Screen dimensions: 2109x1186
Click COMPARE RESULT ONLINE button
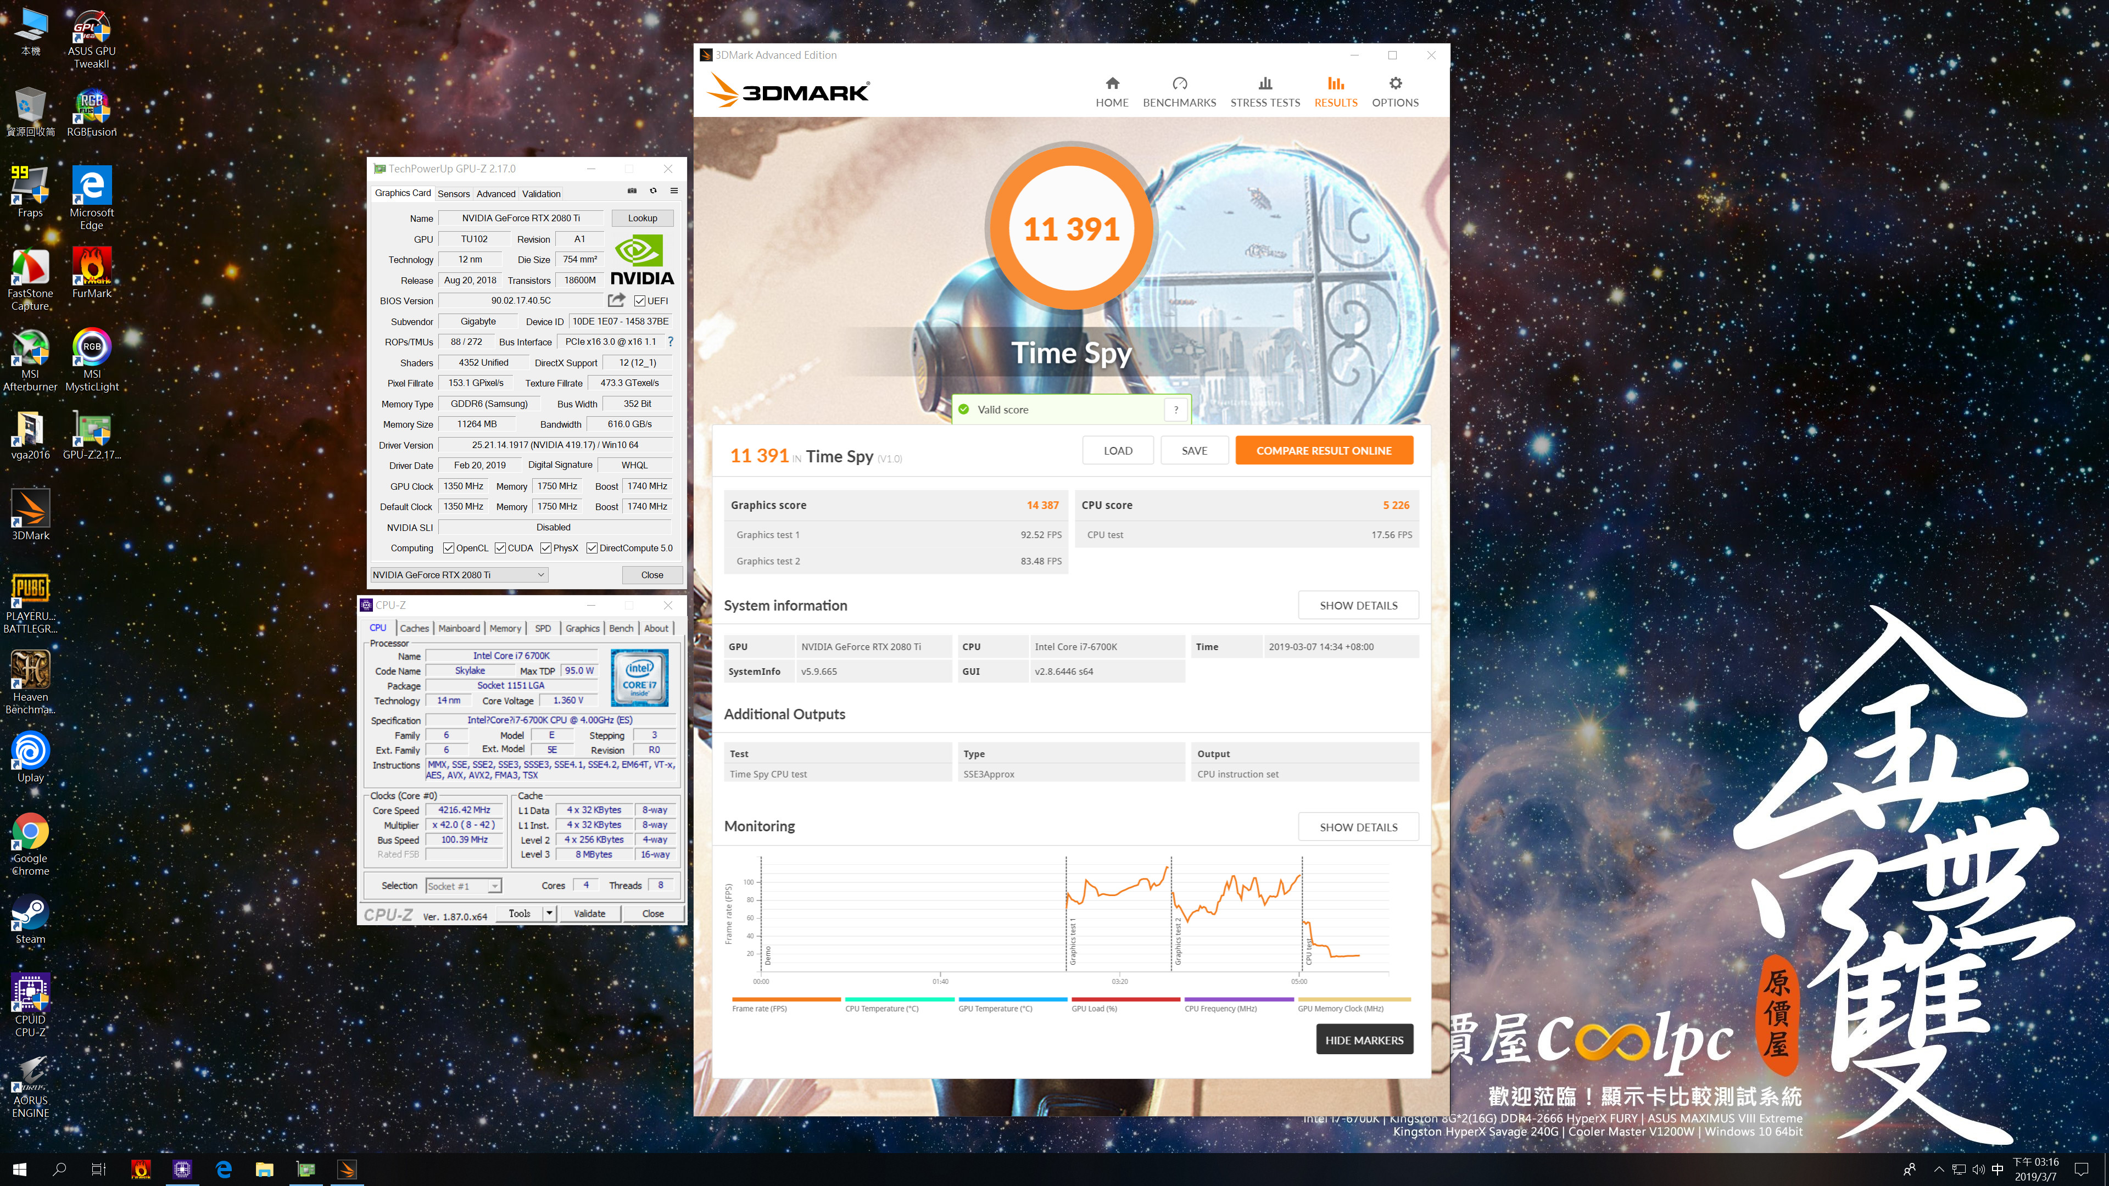click(1324, 450)
